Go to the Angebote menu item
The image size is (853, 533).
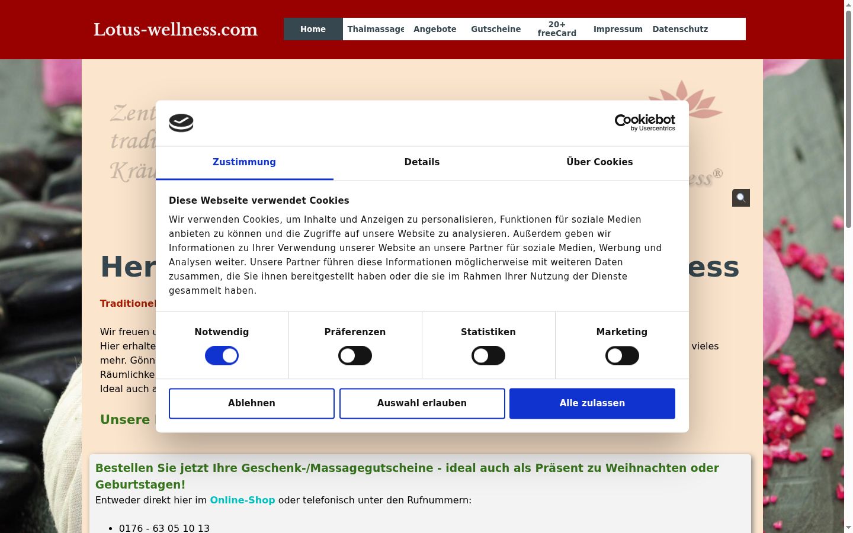pos(435,29)
